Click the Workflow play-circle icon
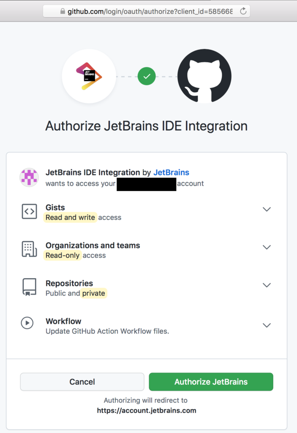 click(x=27, y=323)
